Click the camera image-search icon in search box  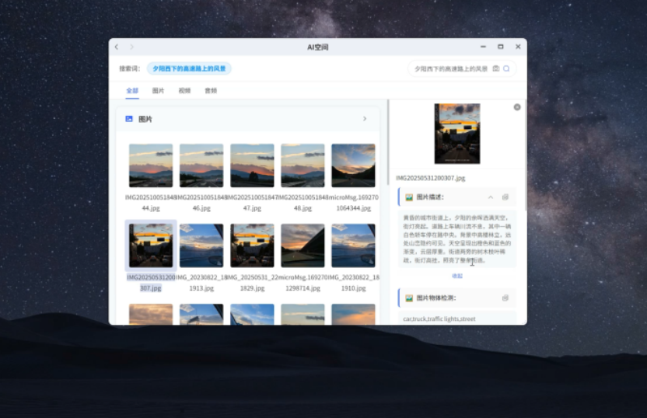pyautogui.click(x=496, y=68)
